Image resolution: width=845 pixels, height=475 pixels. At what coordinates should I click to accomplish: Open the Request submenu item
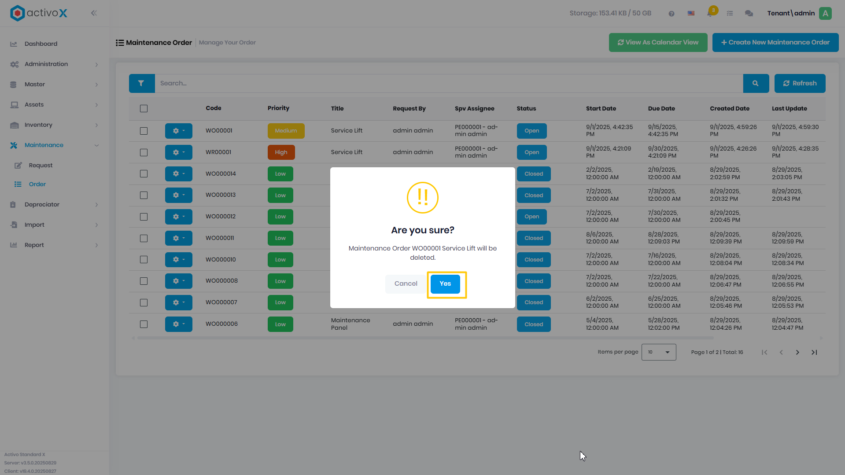point(41,166)
